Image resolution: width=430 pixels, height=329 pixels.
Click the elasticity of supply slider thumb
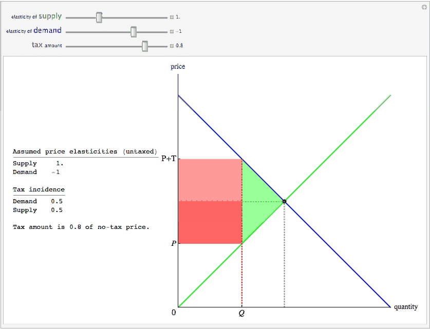(99, 17)
